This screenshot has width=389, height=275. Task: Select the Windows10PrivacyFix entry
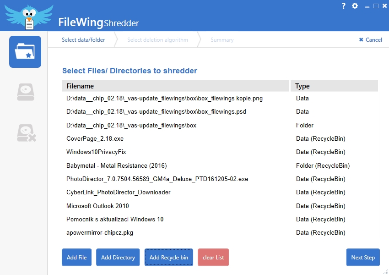(x=220, y=152)
